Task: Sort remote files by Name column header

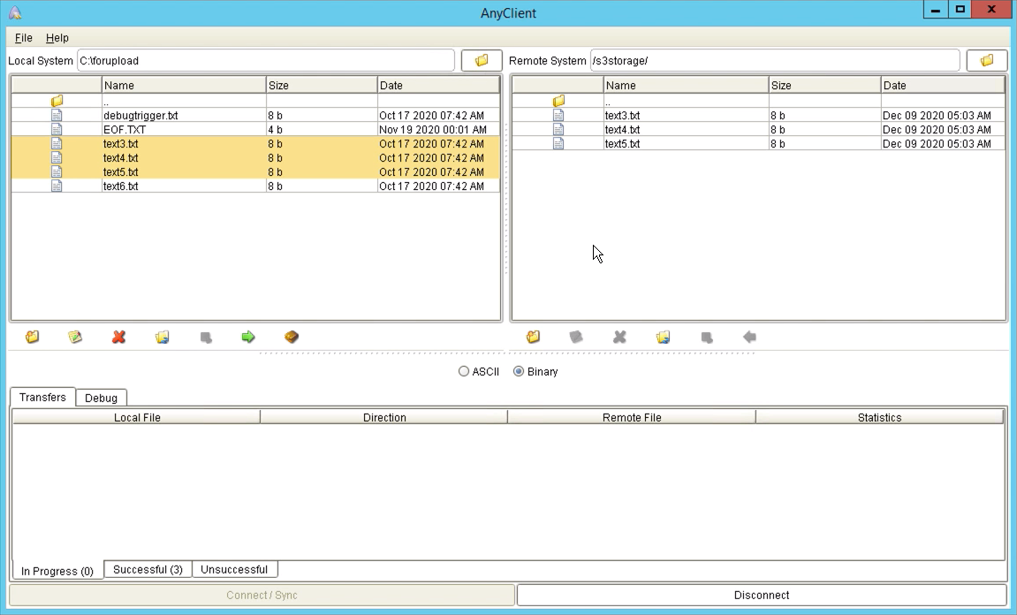Action: tap(687, 85)
